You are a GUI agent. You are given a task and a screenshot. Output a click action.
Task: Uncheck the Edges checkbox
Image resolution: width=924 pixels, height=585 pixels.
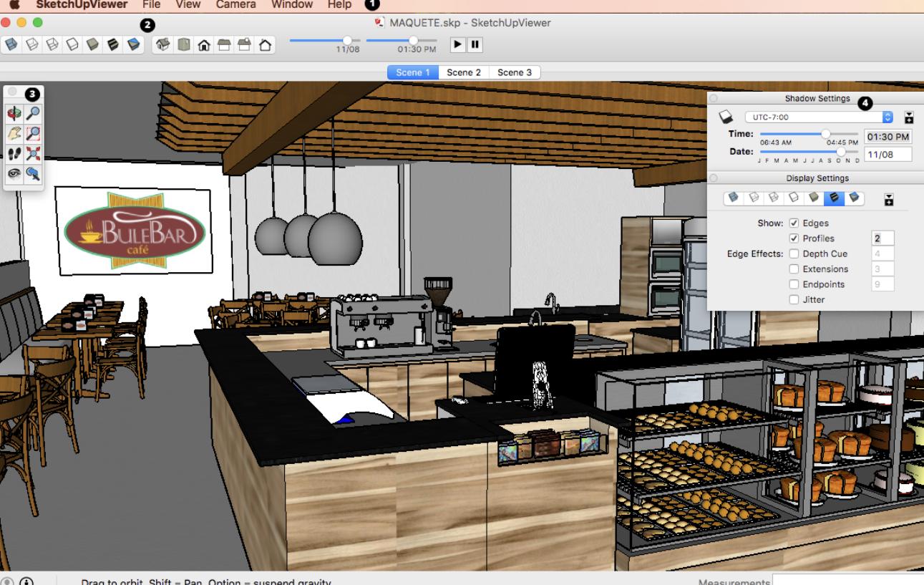coord(794,223)
